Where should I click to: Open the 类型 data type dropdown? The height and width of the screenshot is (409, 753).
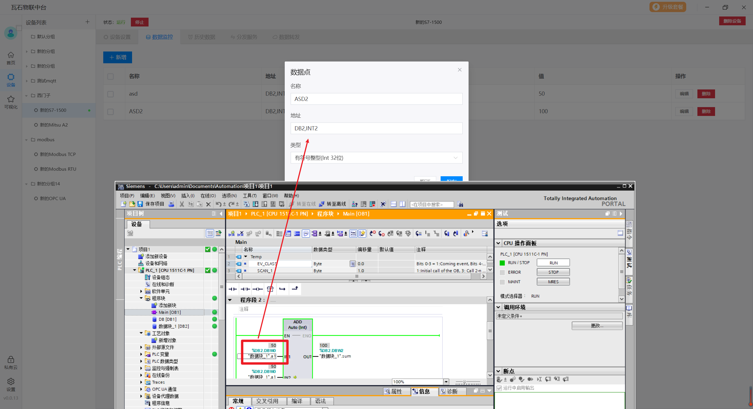click(x=376, y=158)
